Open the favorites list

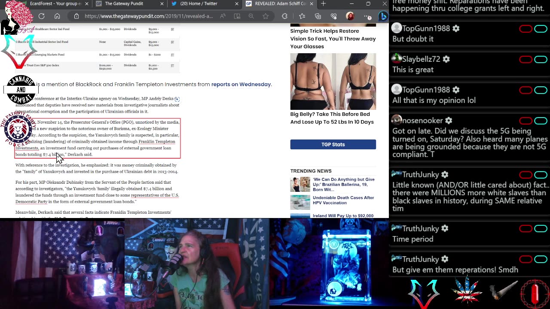coord(302,16)
